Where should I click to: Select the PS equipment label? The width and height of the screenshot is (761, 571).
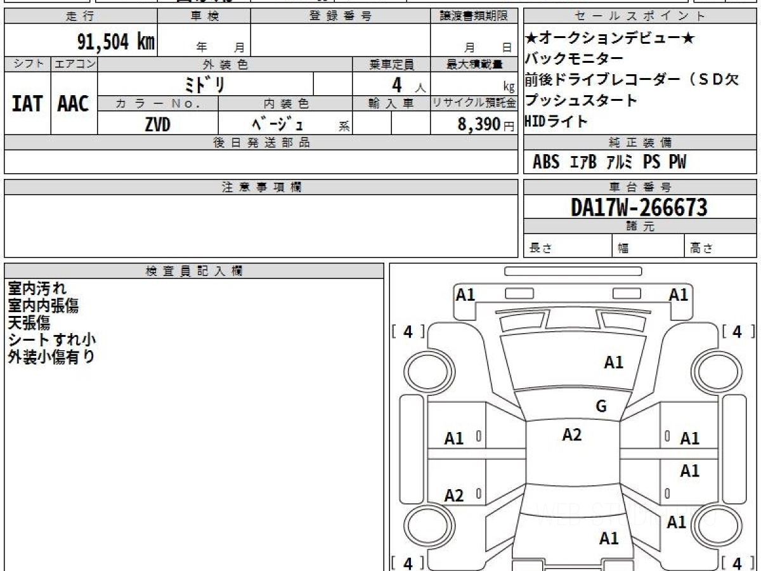point(651,162)
